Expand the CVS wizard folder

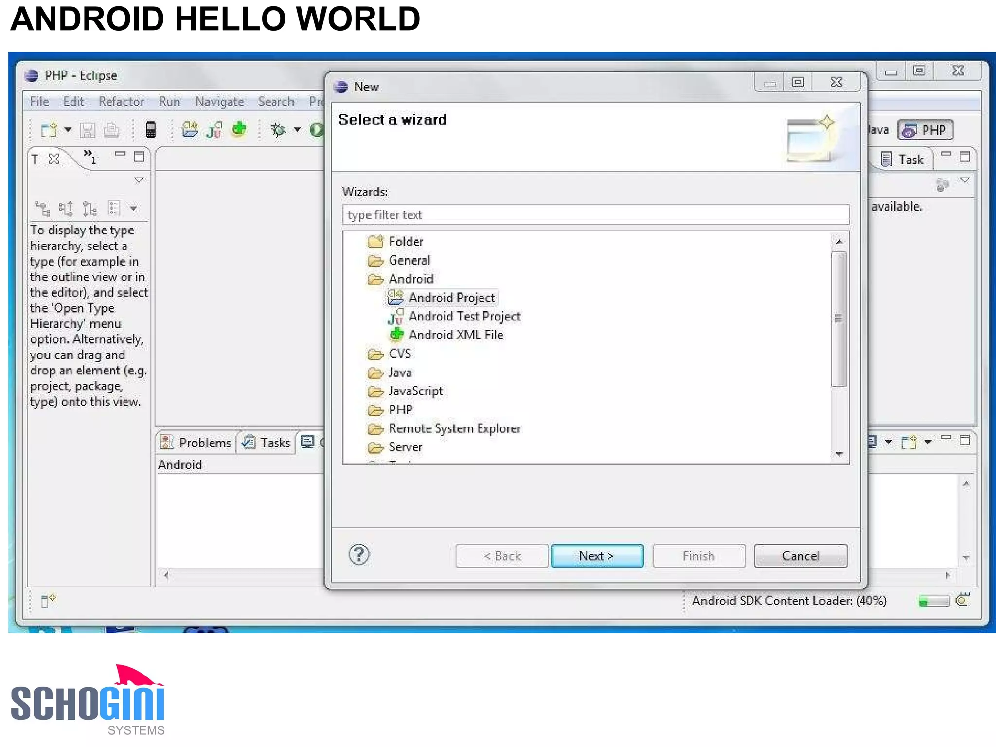coord(390,354)
